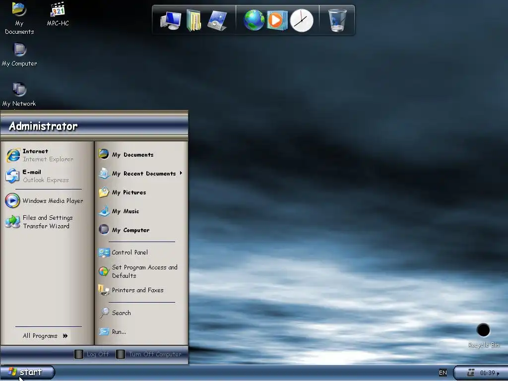The height and width of the screenshot is (381, 508).
Task: Open My Computer desktop icon
Action: coord(19,55)
